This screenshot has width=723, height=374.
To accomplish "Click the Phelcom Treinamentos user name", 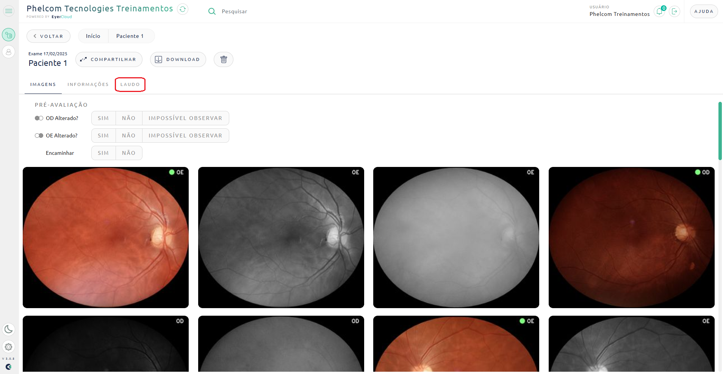I will (620, 14).
